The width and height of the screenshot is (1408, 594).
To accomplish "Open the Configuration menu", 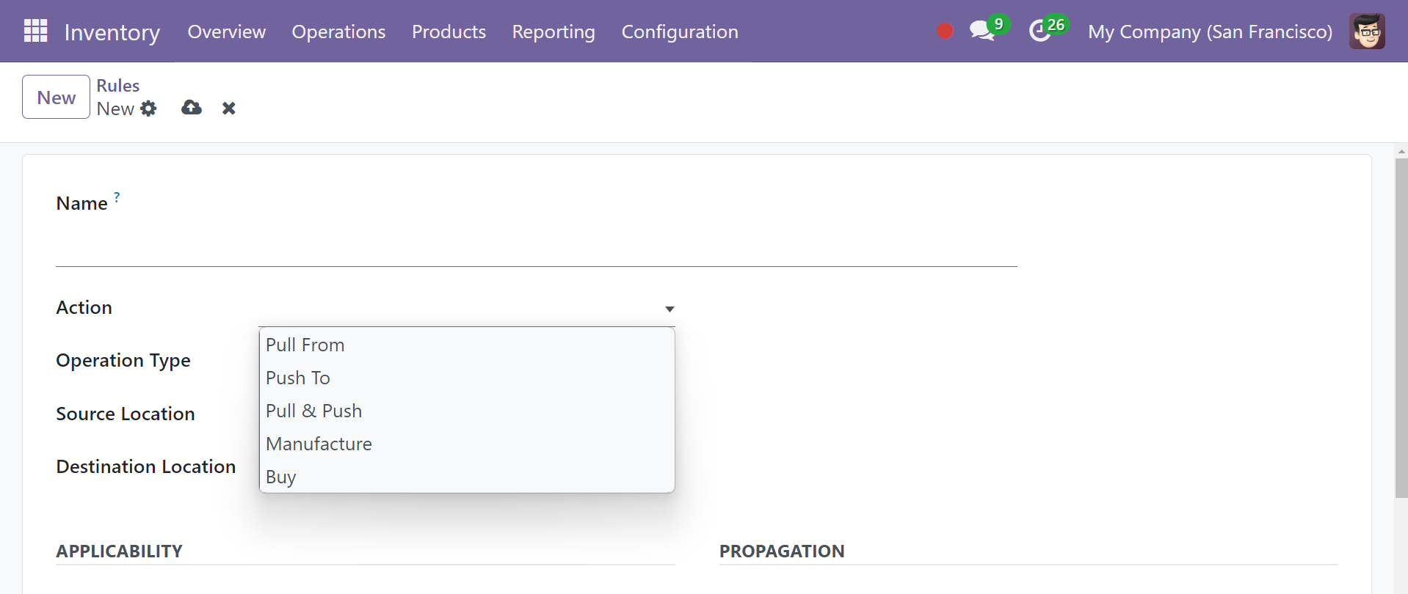I will click(x=680, y=32).
